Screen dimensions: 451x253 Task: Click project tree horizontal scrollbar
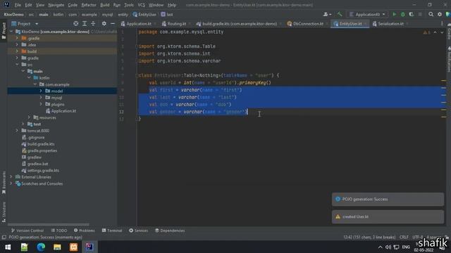click(x=49, y=224)
